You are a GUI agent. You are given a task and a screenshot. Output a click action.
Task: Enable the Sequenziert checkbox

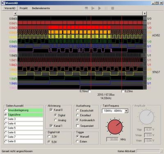pyautogui.click(x=77, y=126)
